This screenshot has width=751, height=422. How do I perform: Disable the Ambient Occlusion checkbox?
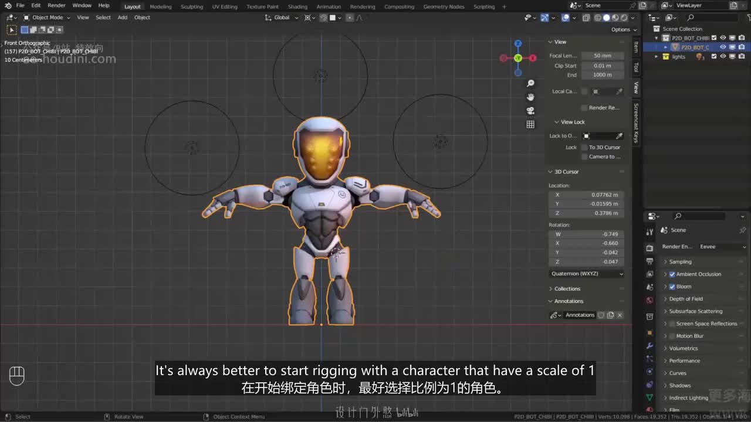[x=672, y=274]
